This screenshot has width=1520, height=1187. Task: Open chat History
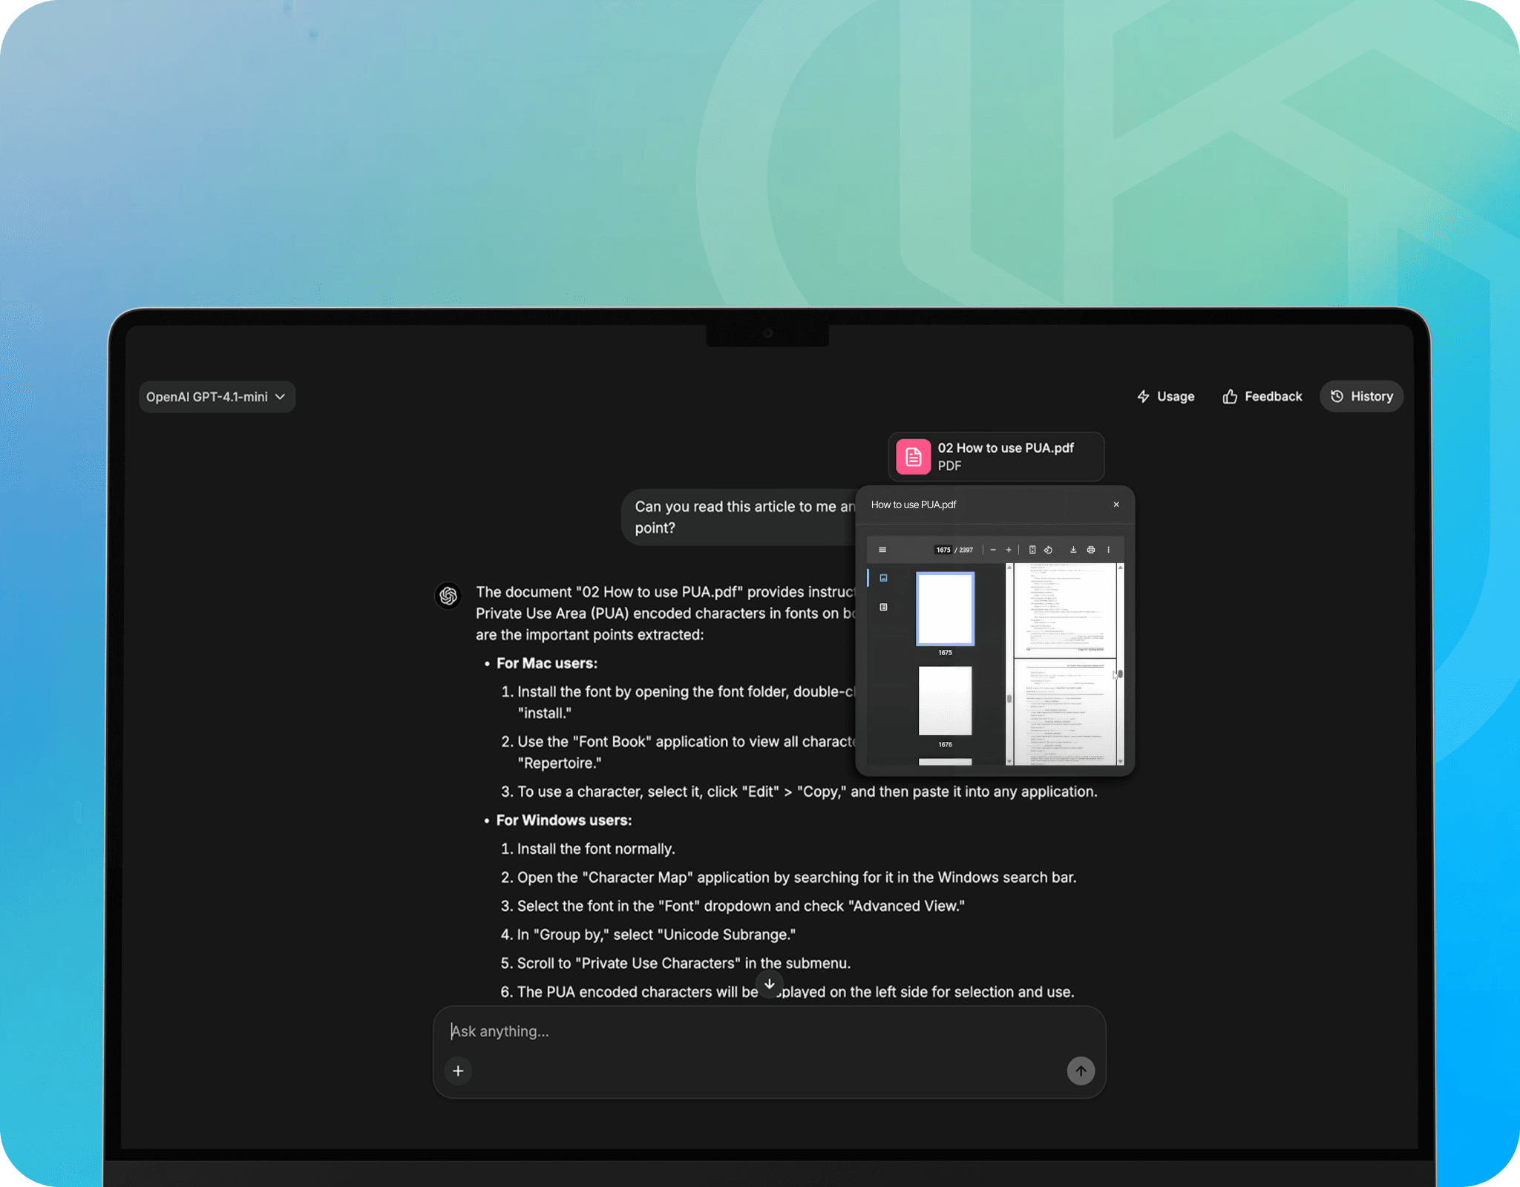pos(1362,396)
